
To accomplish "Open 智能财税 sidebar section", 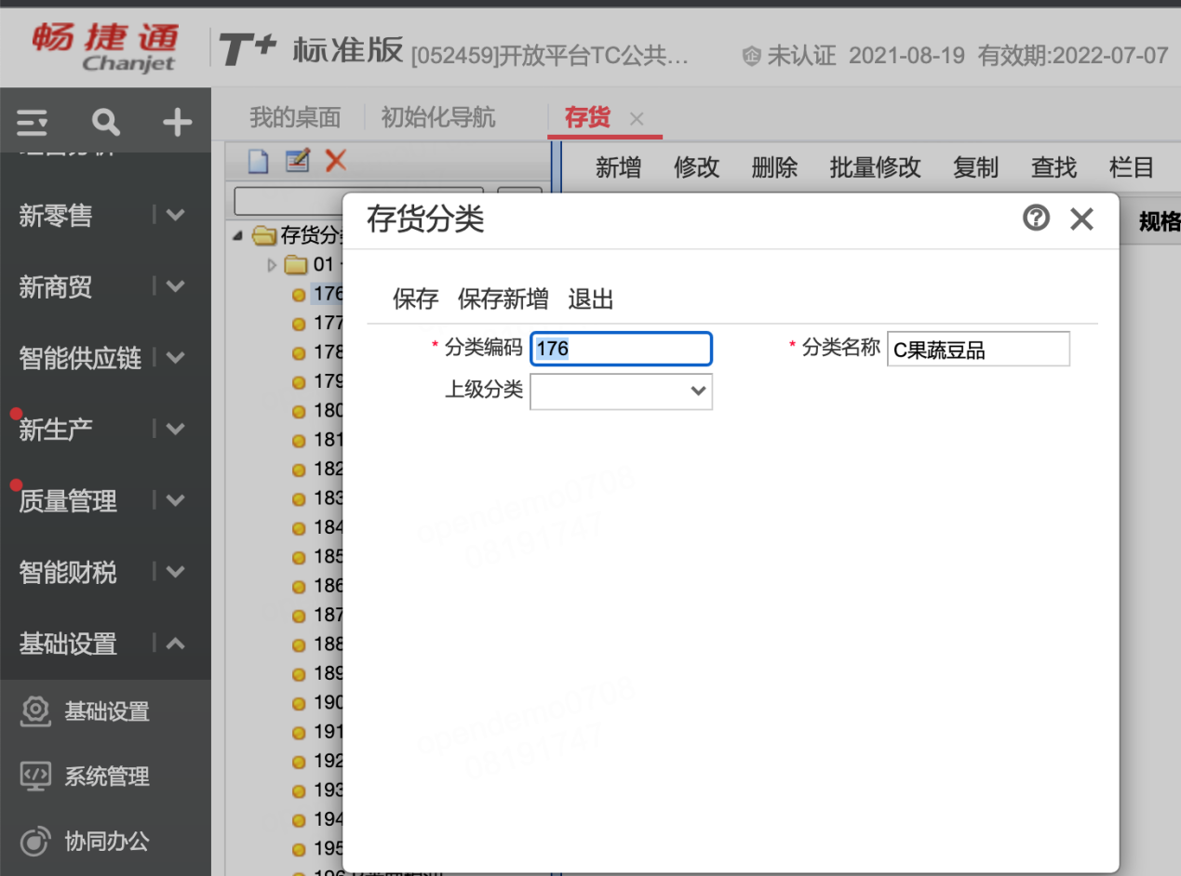I will [68, 572].
